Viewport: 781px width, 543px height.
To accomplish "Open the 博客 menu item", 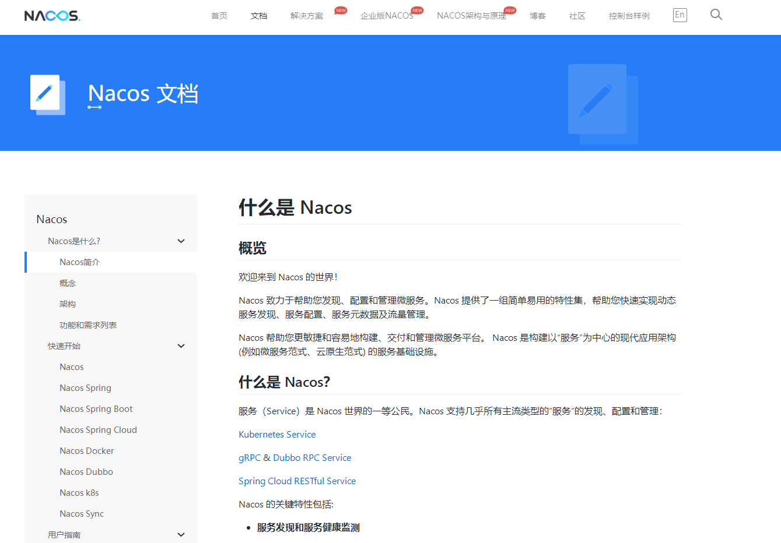I will (538, 16).
